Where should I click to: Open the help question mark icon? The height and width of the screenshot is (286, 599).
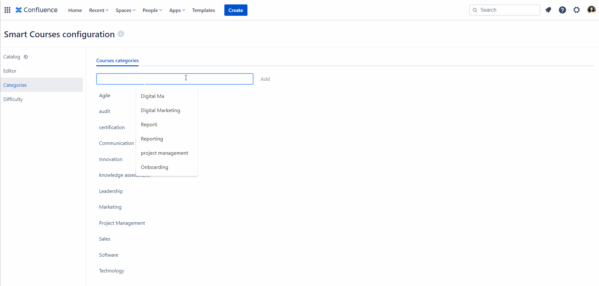562,10
